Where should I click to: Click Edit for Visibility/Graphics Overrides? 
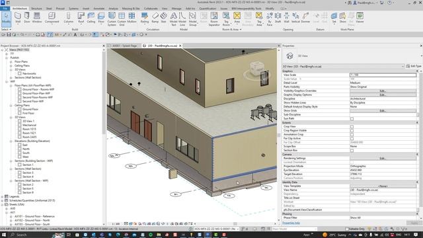pos(383,91)
